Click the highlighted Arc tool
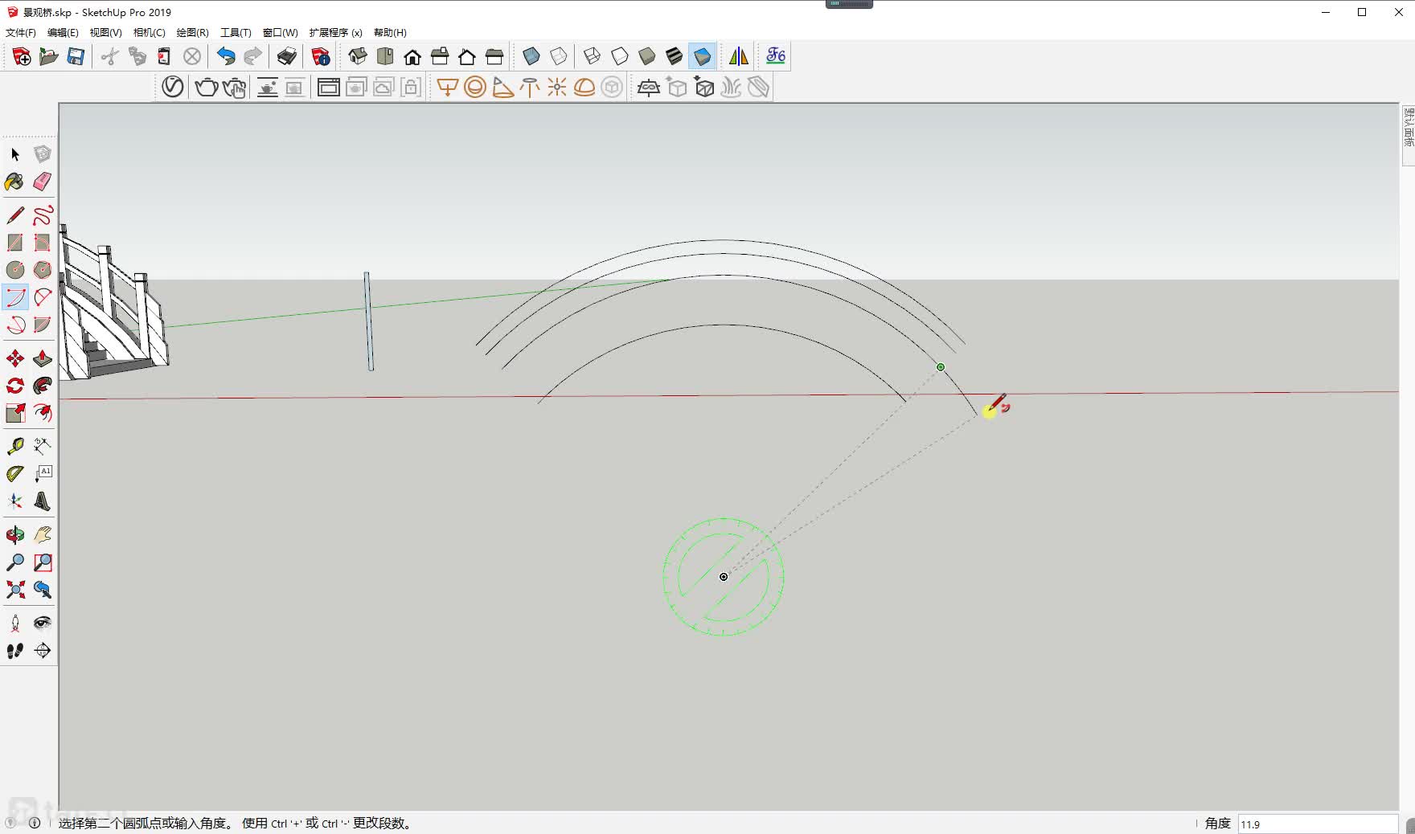The width and height of the screenshot is (1415, 834). [x=15, y=297]
